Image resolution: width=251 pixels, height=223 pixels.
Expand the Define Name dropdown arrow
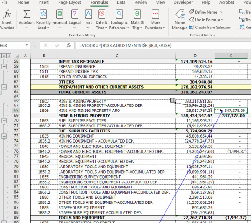pos(221,12)
